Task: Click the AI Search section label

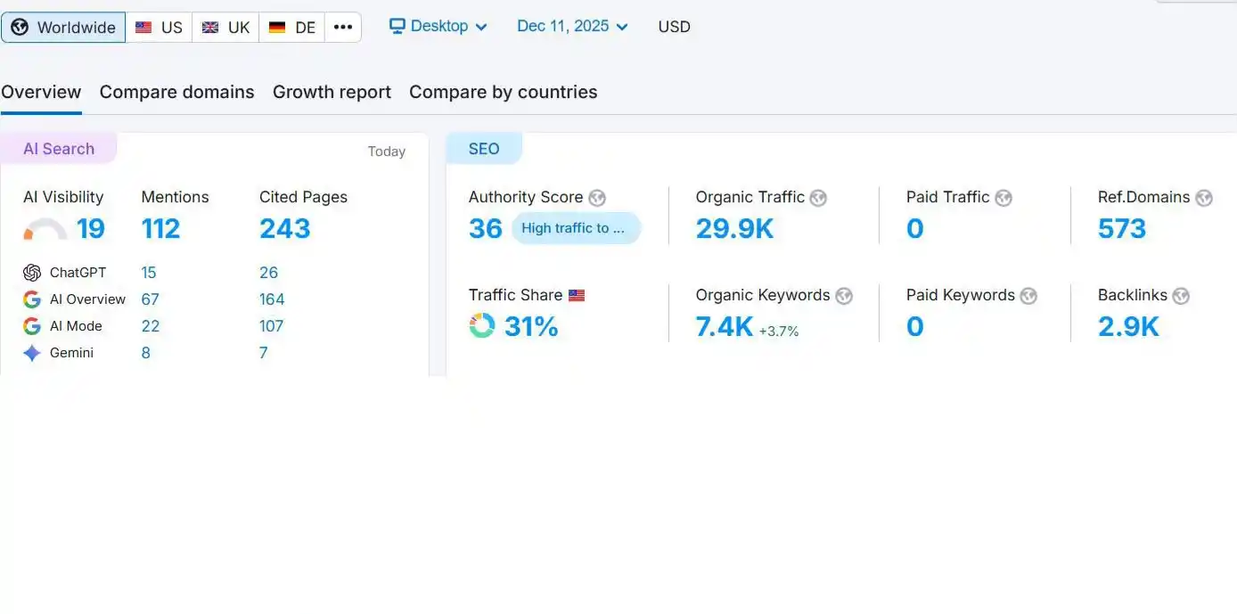Action: 59,149
